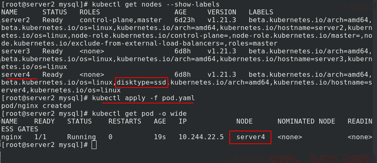This screenshot has height=163, width=377.
Task: Click the ROLES column header
Action: click(x=90, y=12)
